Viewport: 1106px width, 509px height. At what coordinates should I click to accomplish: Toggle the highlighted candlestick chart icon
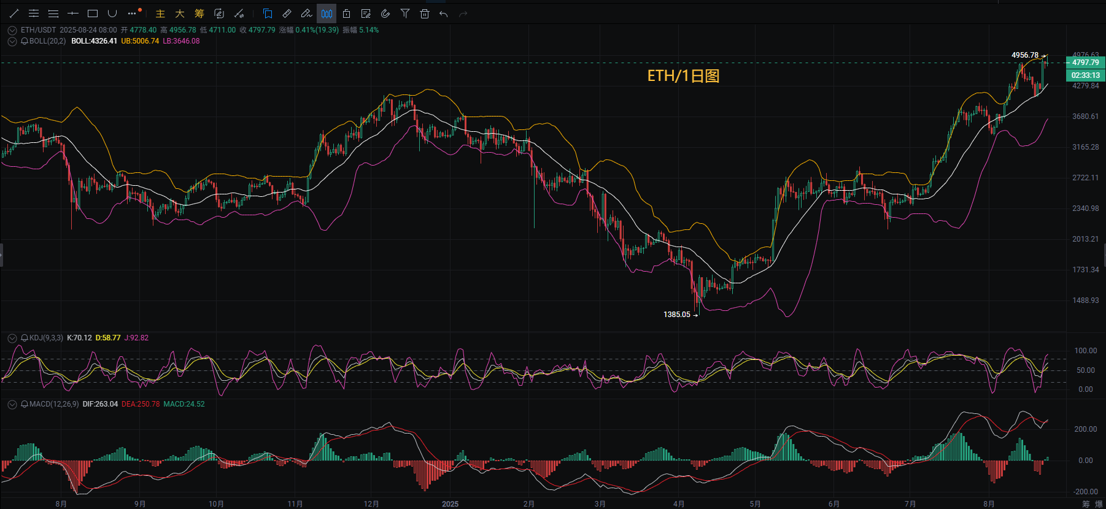point(327,13)
